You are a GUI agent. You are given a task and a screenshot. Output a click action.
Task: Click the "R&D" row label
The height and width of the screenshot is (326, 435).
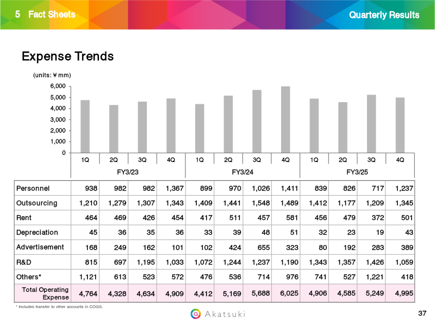25,262
